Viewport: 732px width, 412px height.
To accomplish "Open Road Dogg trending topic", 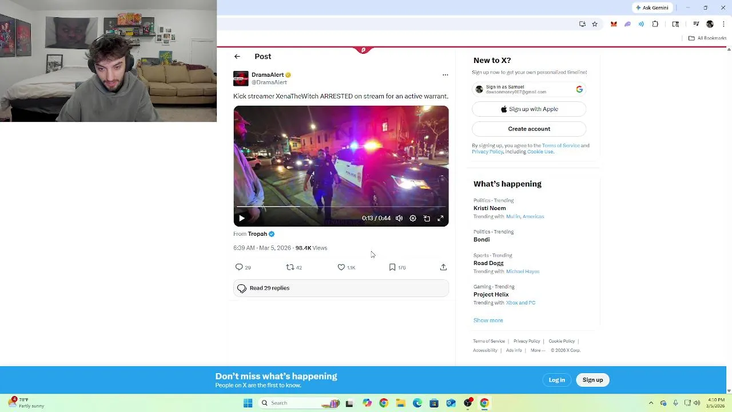I will 488,263.
